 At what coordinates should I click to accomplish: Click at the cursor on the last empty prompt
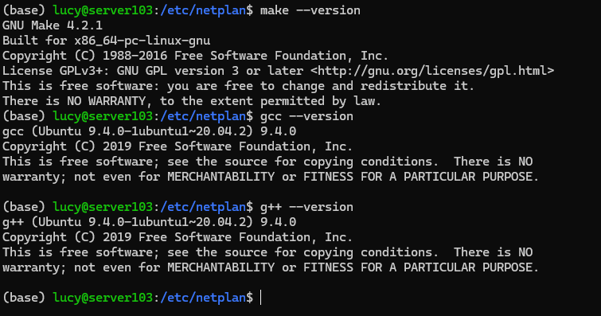coord(260,298)
